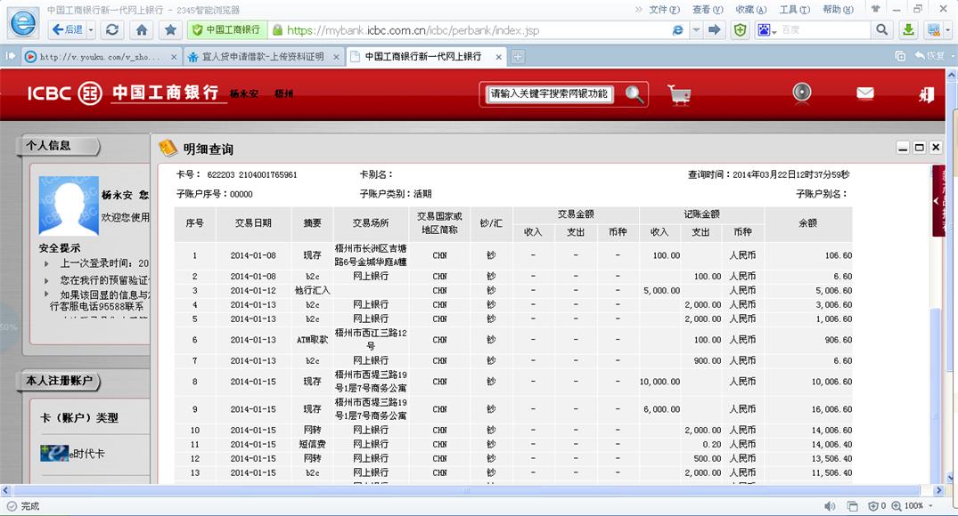Click the browser Home button

coord(141,29)
